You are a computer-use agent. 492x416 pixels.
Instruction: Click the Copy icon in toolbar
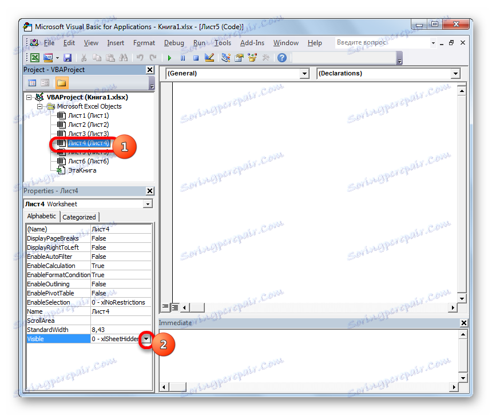point(97,58)
